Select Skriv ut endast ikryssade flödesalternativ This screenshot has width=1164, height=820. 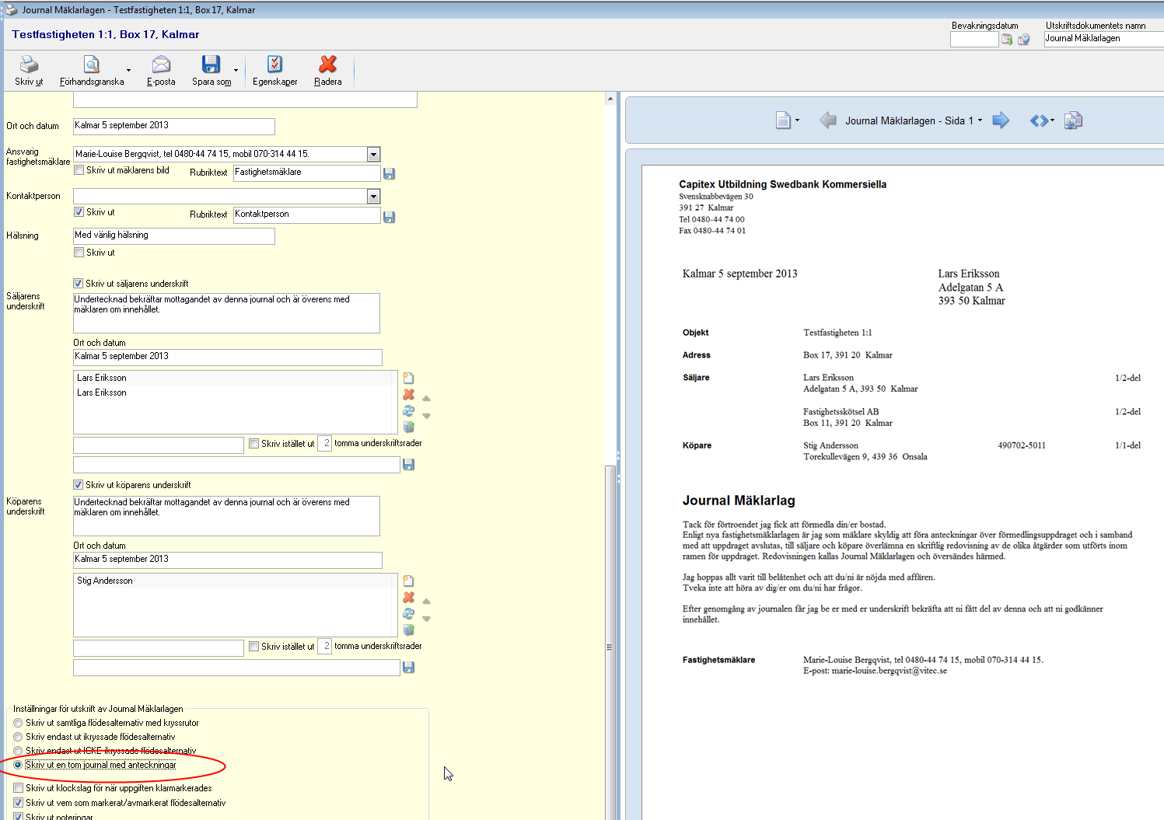(x=18, y=737)
